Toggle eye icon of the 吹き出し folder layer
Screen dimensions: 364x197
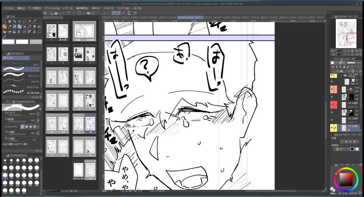pyautogui.click(x=332, y=75)
